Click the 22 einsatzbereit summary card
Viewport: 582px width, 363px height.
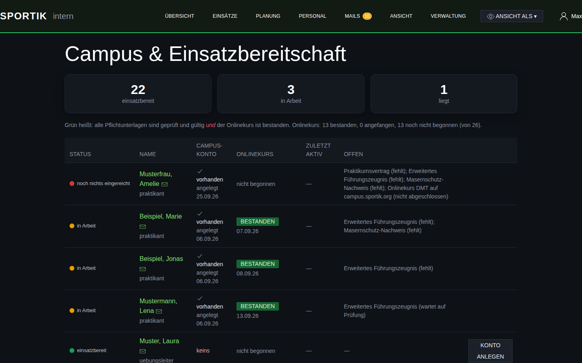click(x=138, y=94)
